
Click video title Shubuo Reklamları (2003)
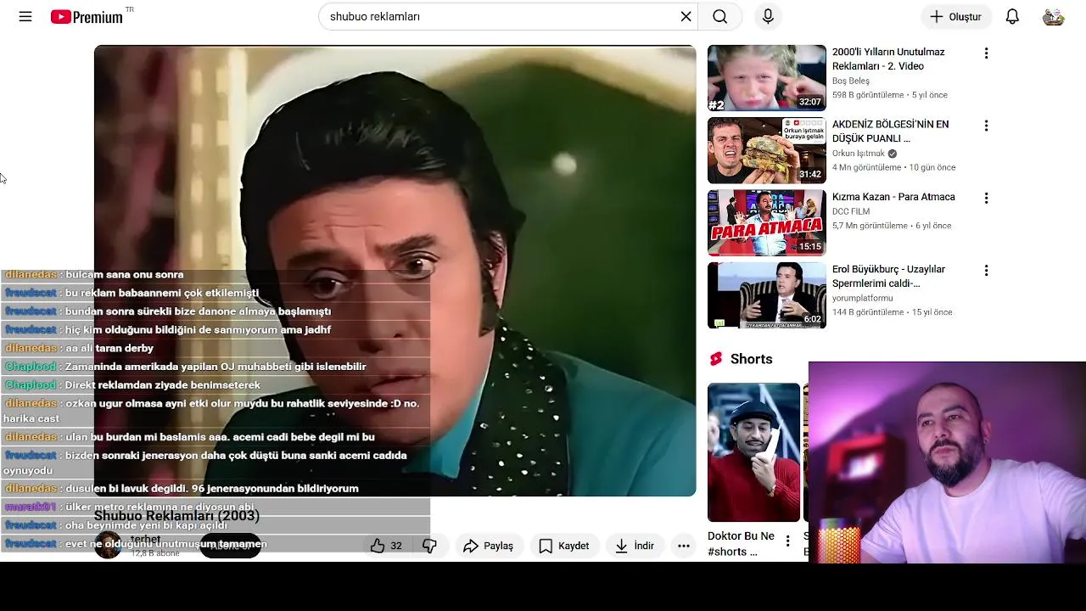(x=176, y=516)
